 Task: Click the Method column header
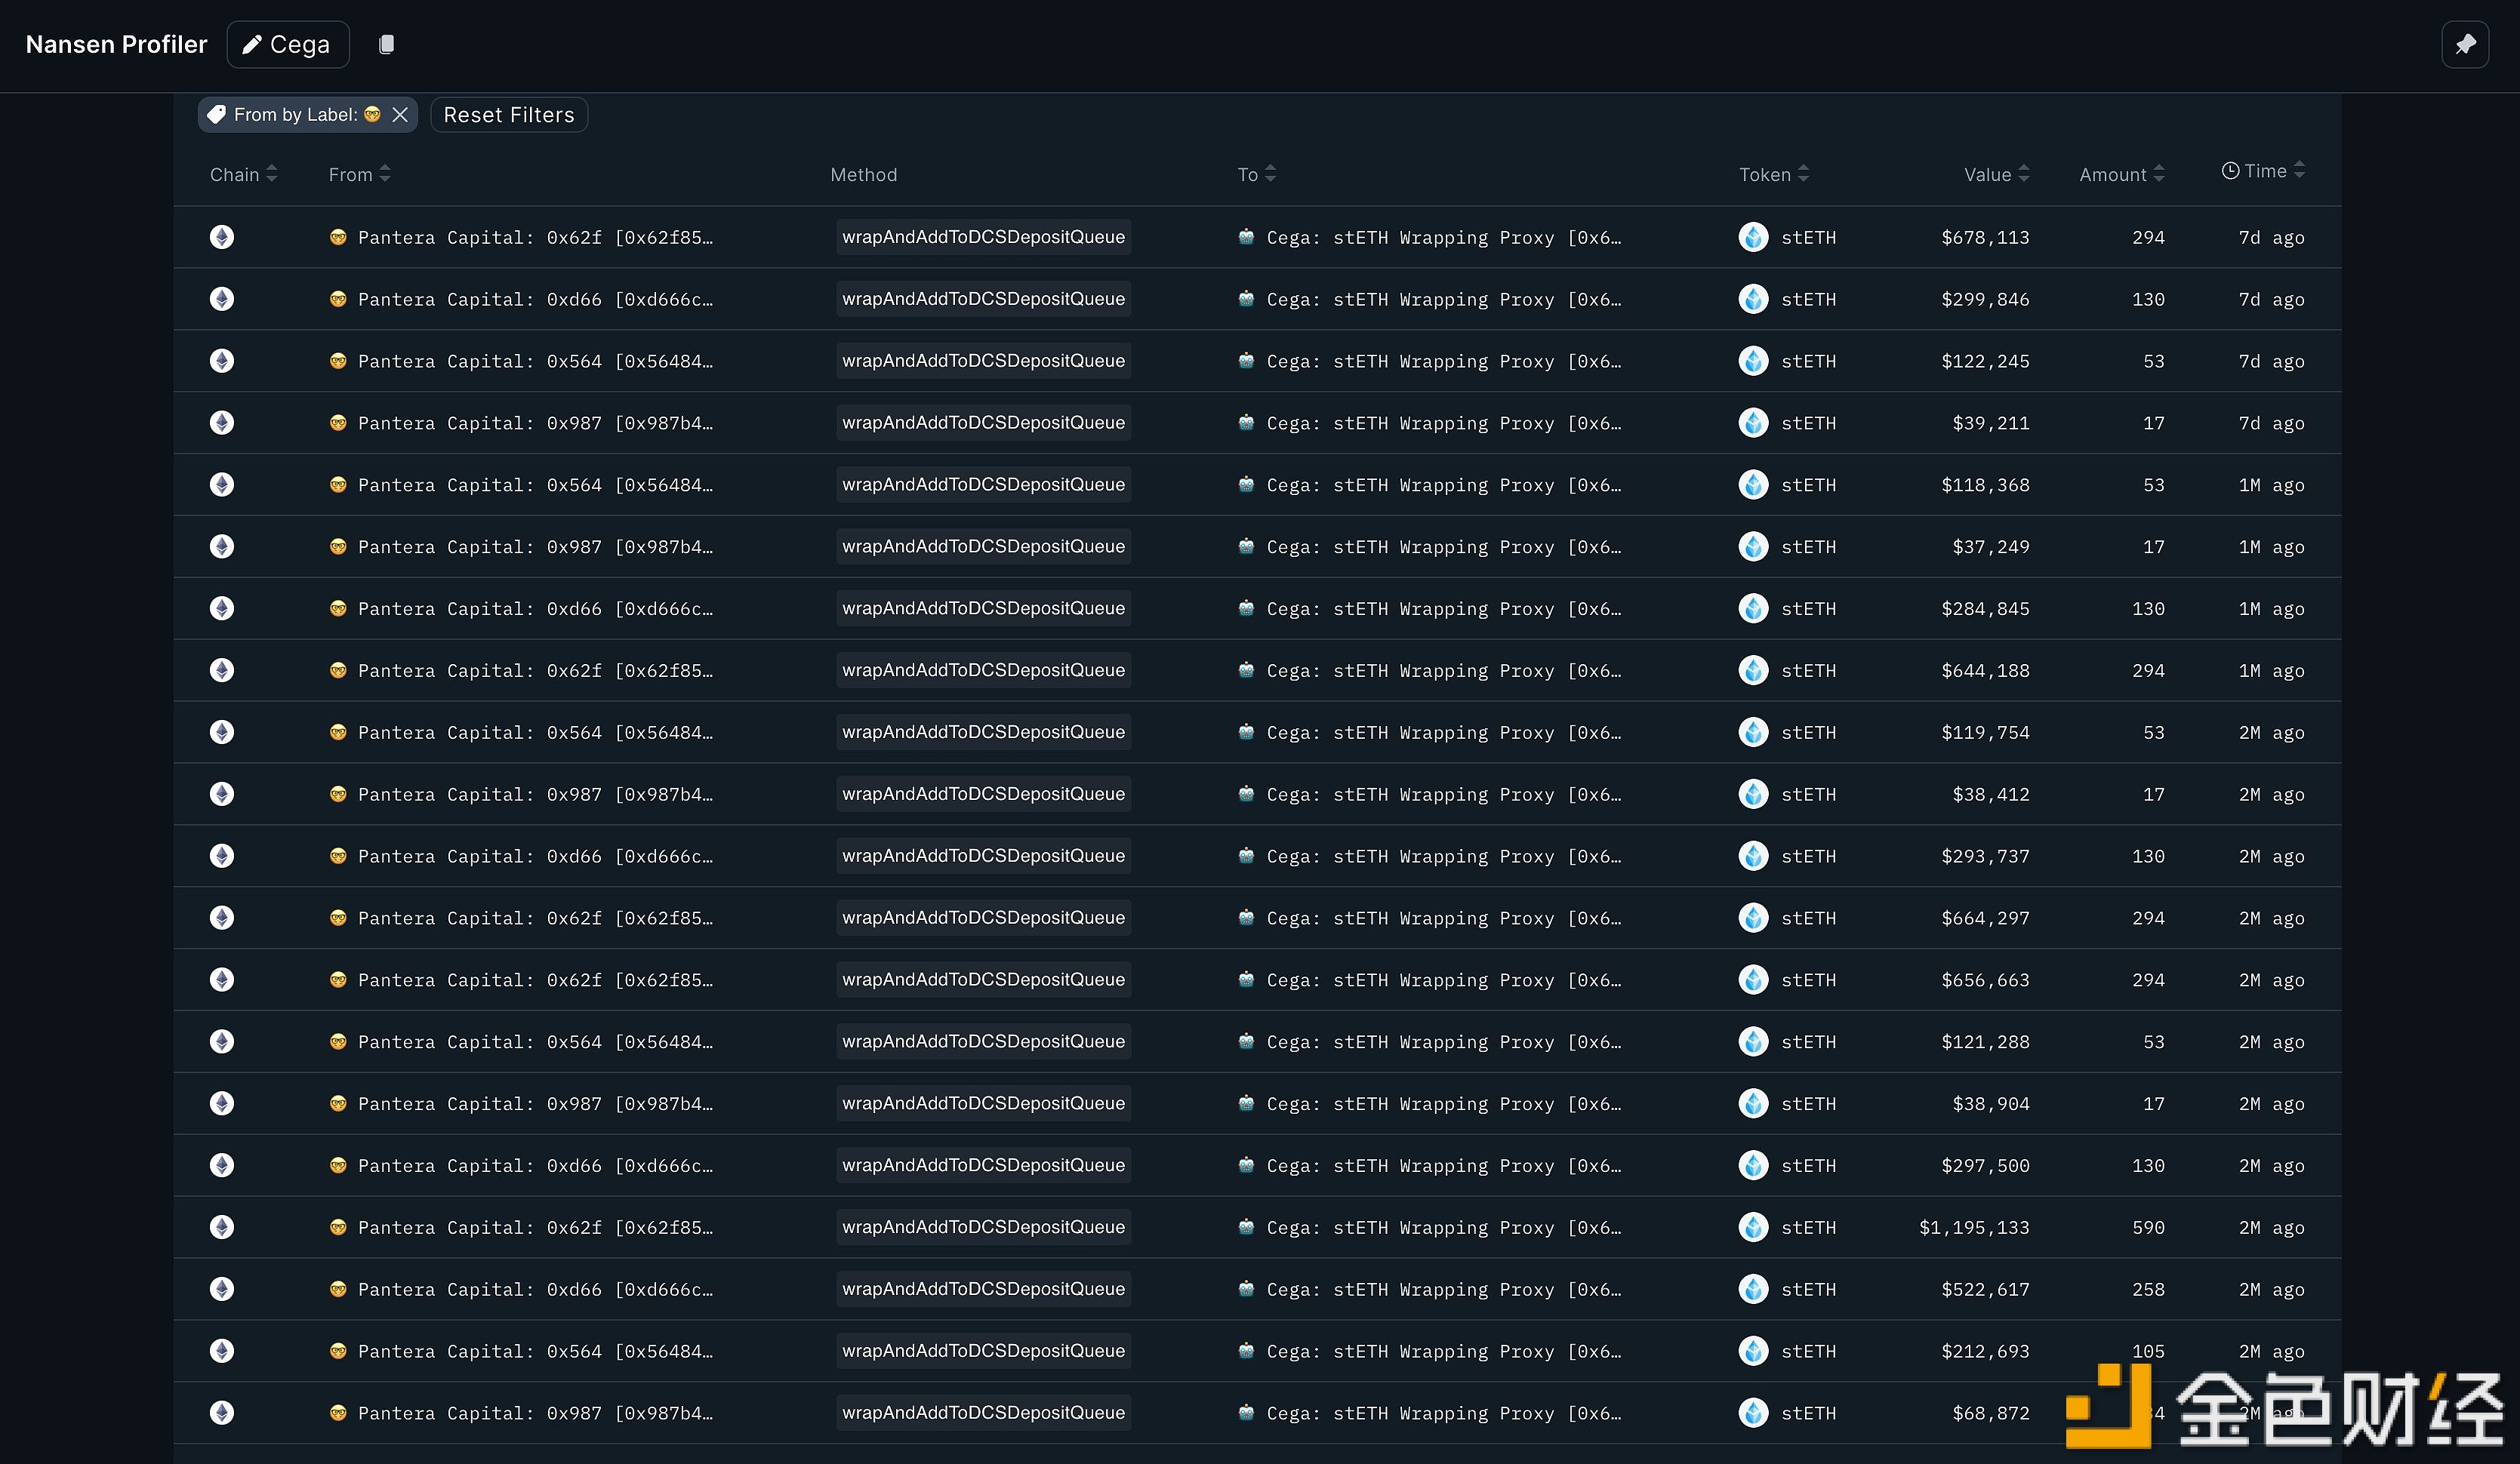click(863, 174)
